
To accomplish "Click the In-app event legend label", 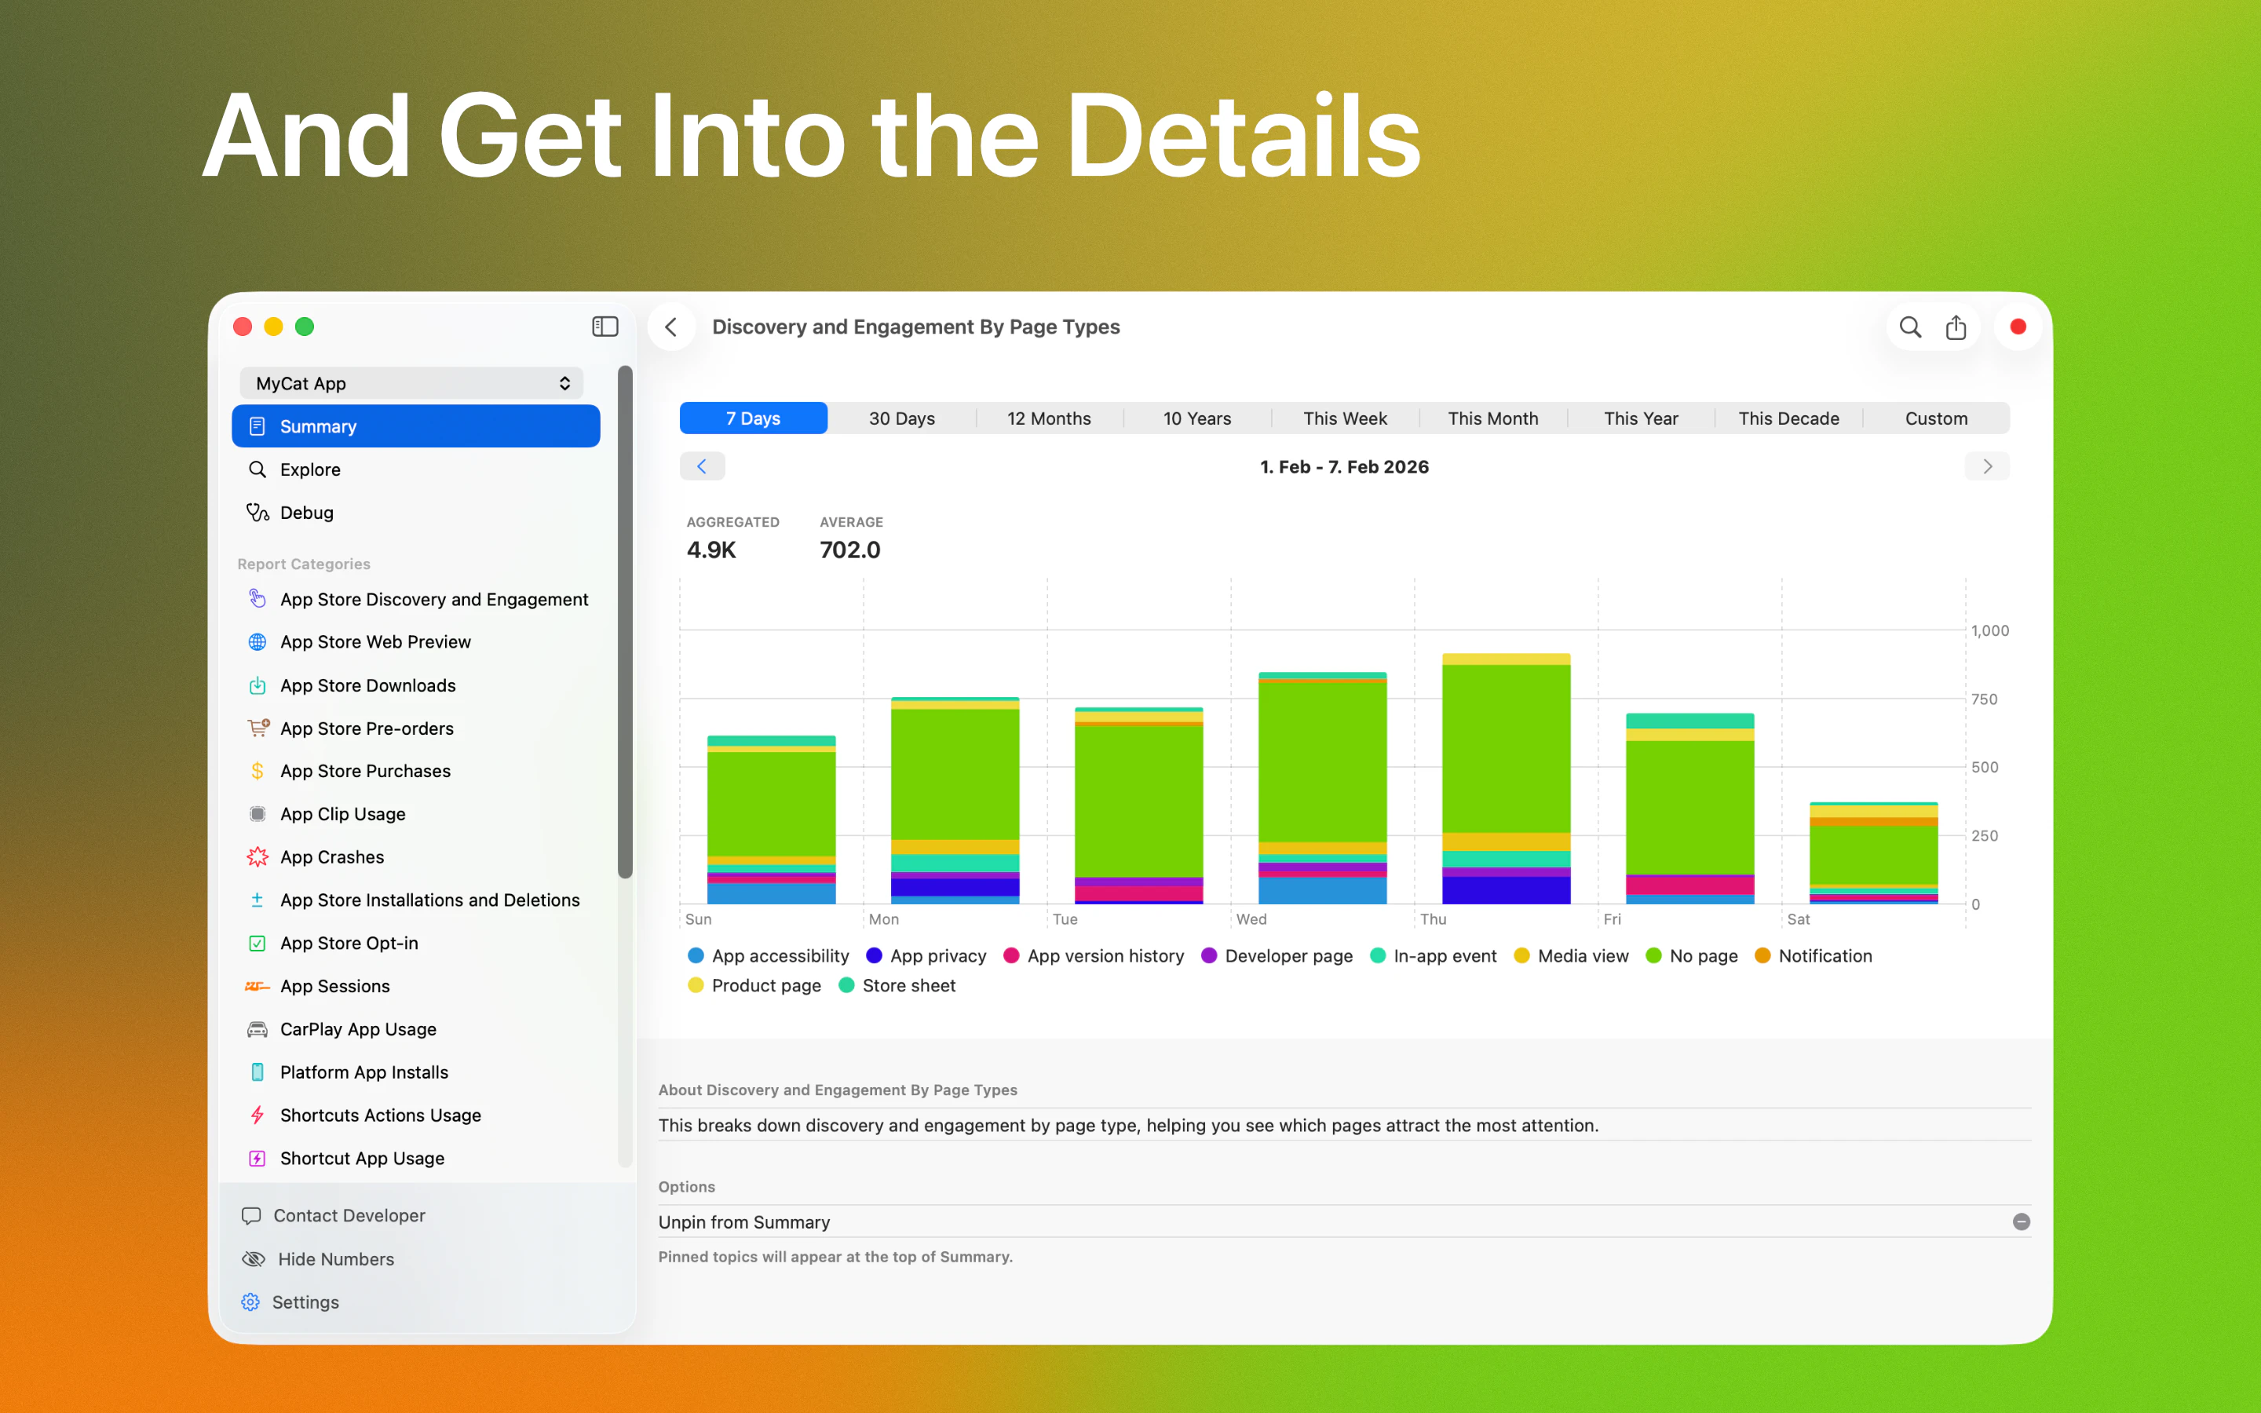I will pyautogui.click(x=1445, y=955).
